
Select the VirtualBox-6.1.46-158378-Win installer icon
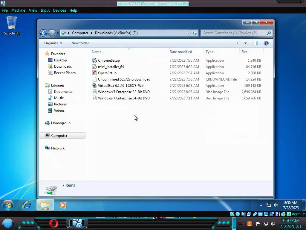point(94,85)
